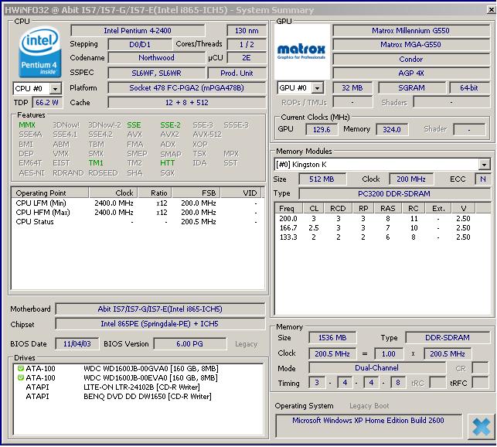Click the VID column header
The height and width of the screenshot is (447, 497).
point(241,193)
